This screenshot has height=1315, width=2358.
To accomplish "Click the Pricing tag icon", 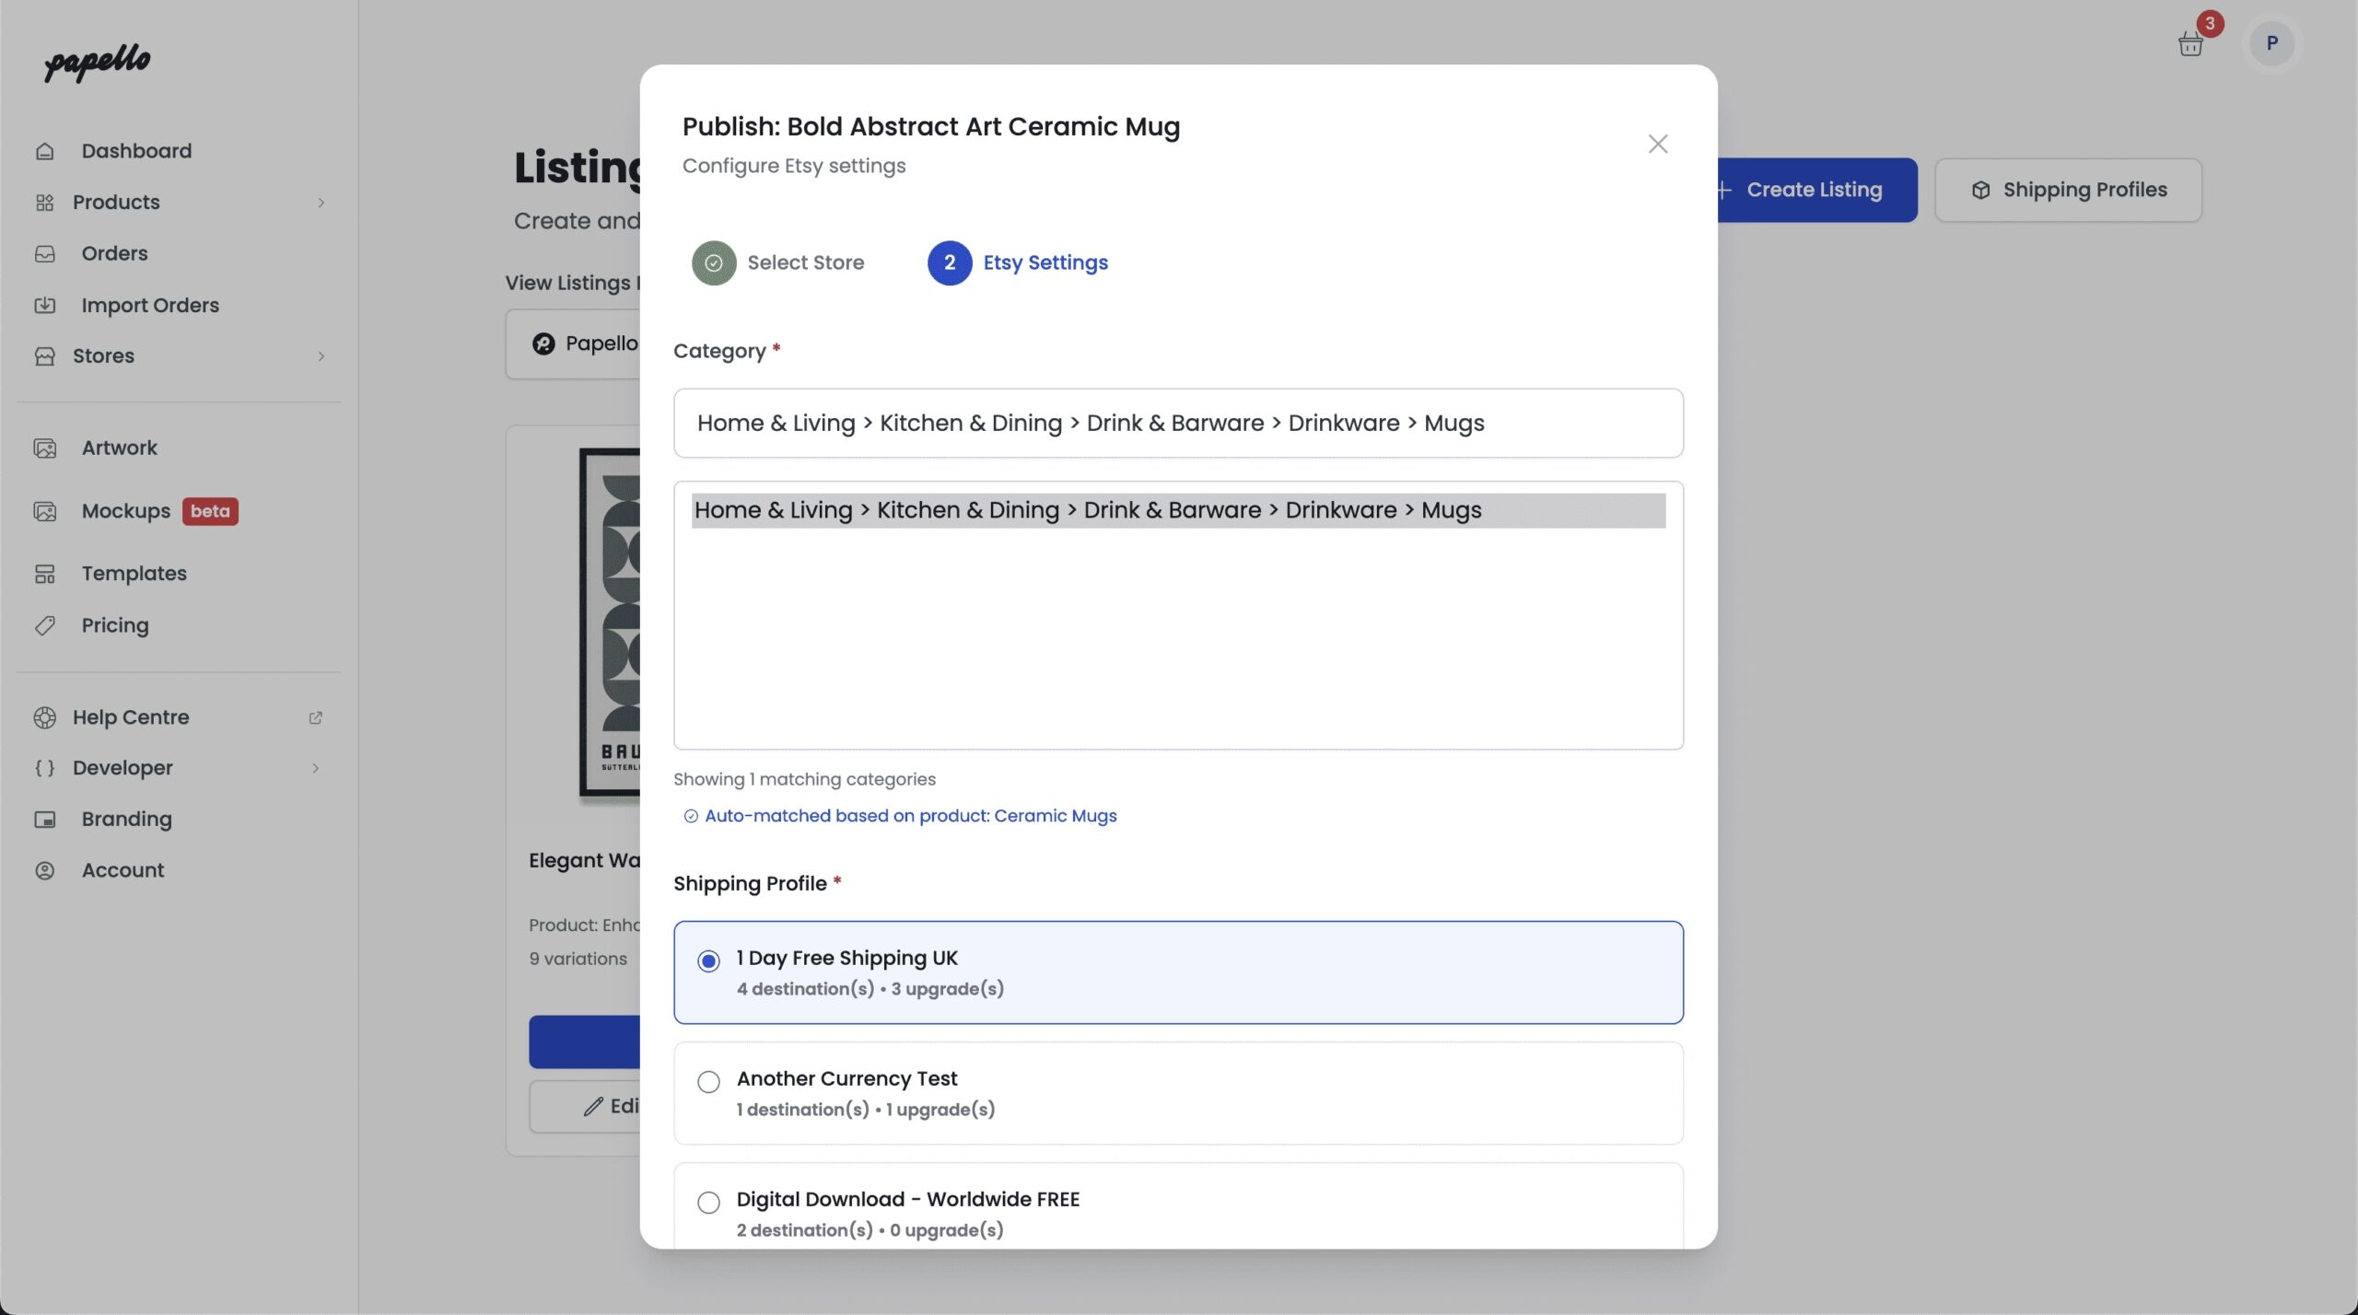I will [44, 625].
